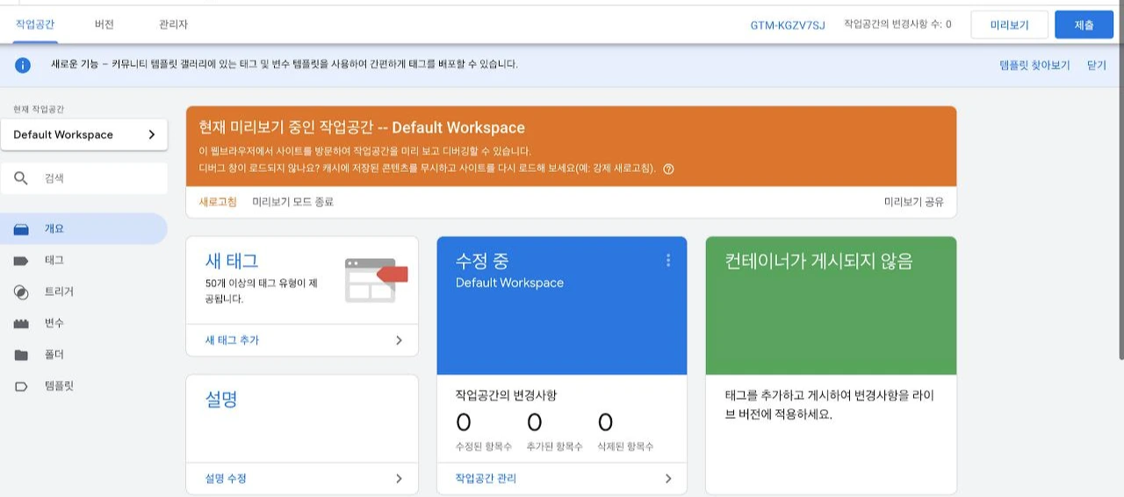
Task: Click into the 검색 search field
Action: coord(84,178)
